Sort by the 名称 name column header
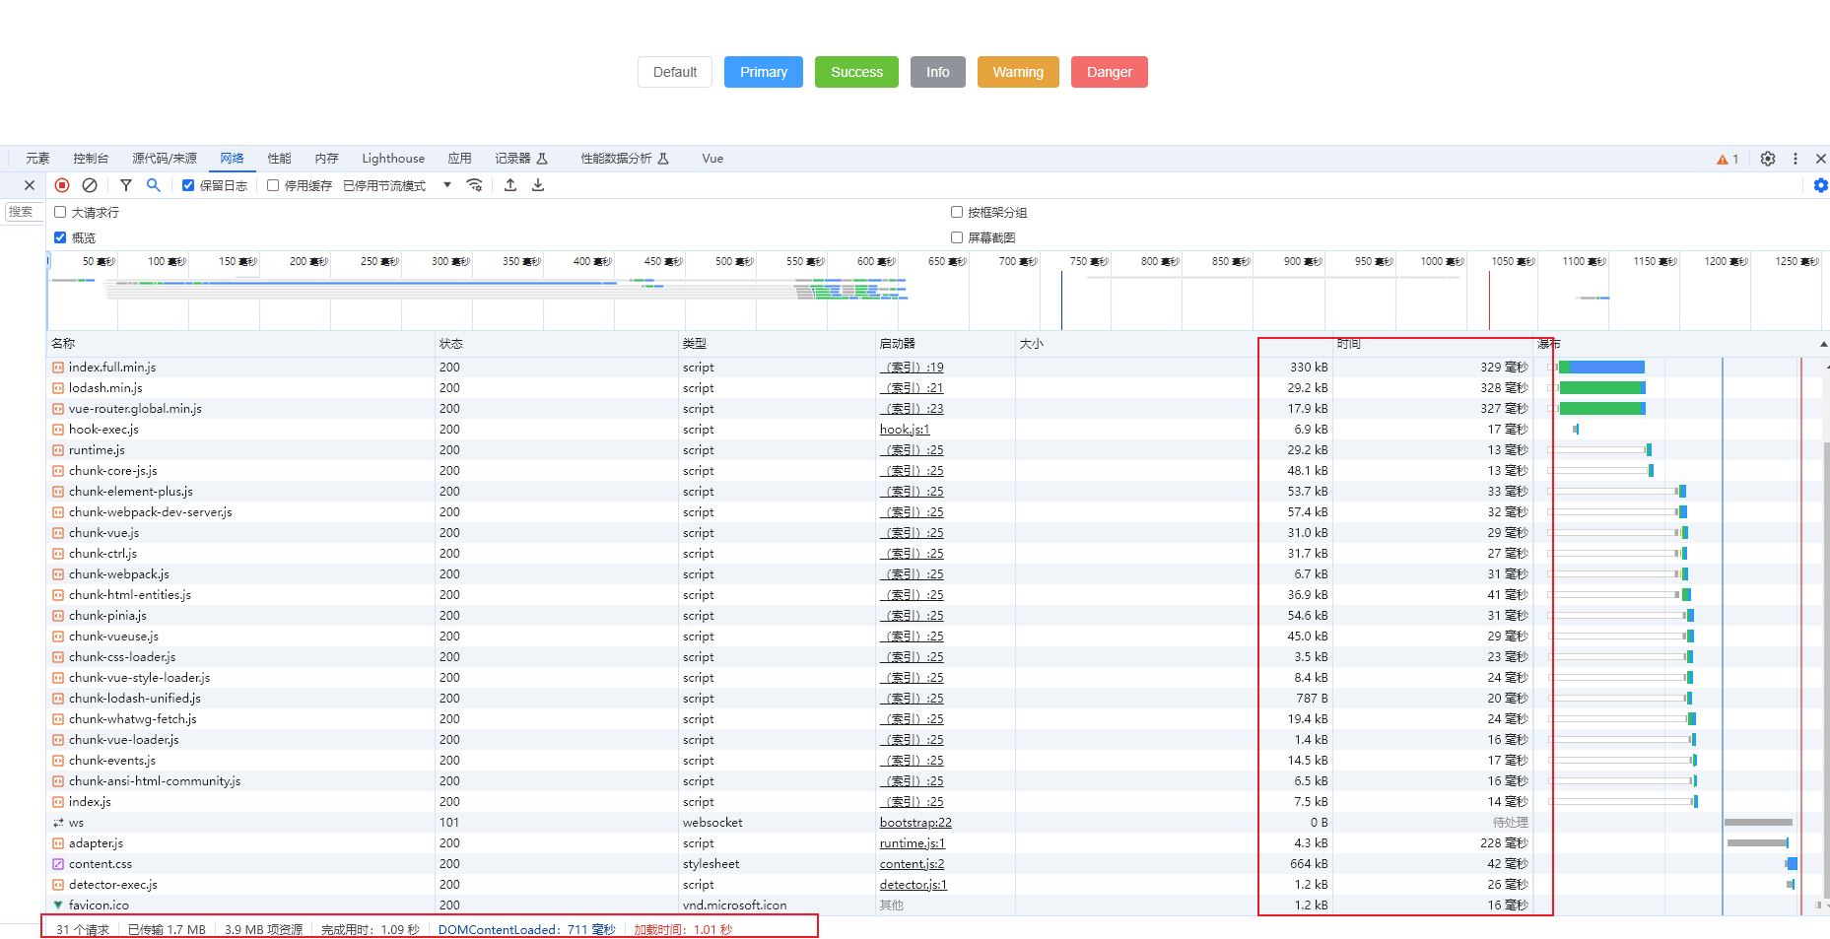This screenshot has height=939, width=1830. [x=242, y=344]
